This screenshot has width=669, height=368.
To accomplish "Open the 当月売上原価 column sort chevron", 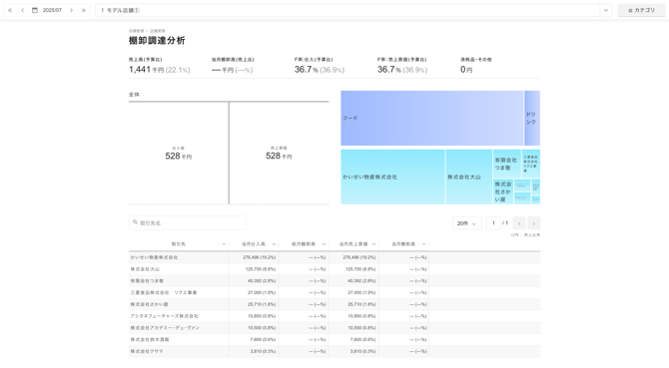I will tap(373, 244).
